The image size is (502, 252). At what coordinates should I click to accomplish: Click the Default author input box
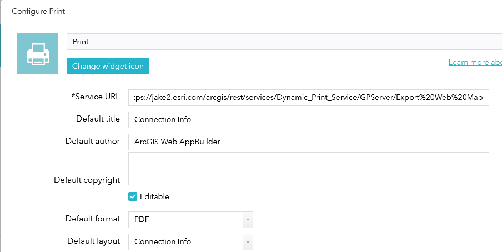coord(308,142)
